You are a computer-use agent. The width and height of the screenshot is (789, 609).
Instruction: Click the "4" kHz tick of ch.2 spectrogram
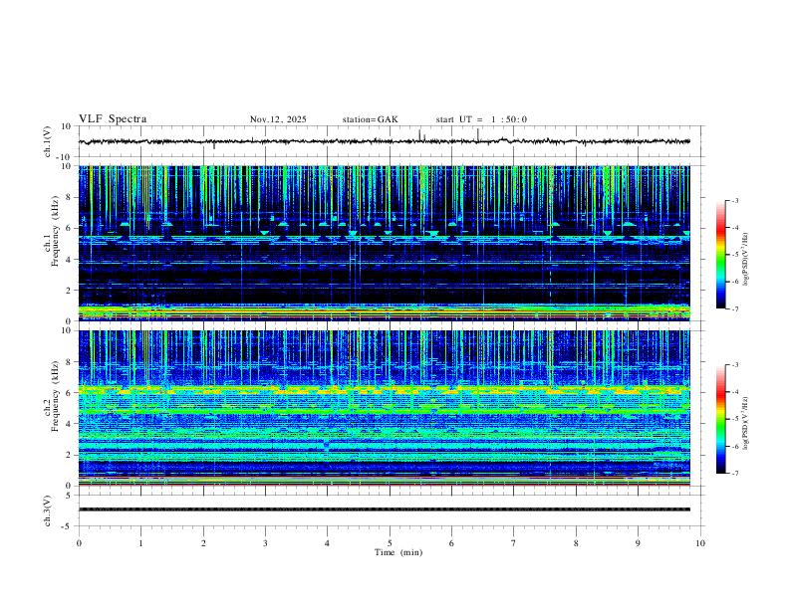(70, 424)
